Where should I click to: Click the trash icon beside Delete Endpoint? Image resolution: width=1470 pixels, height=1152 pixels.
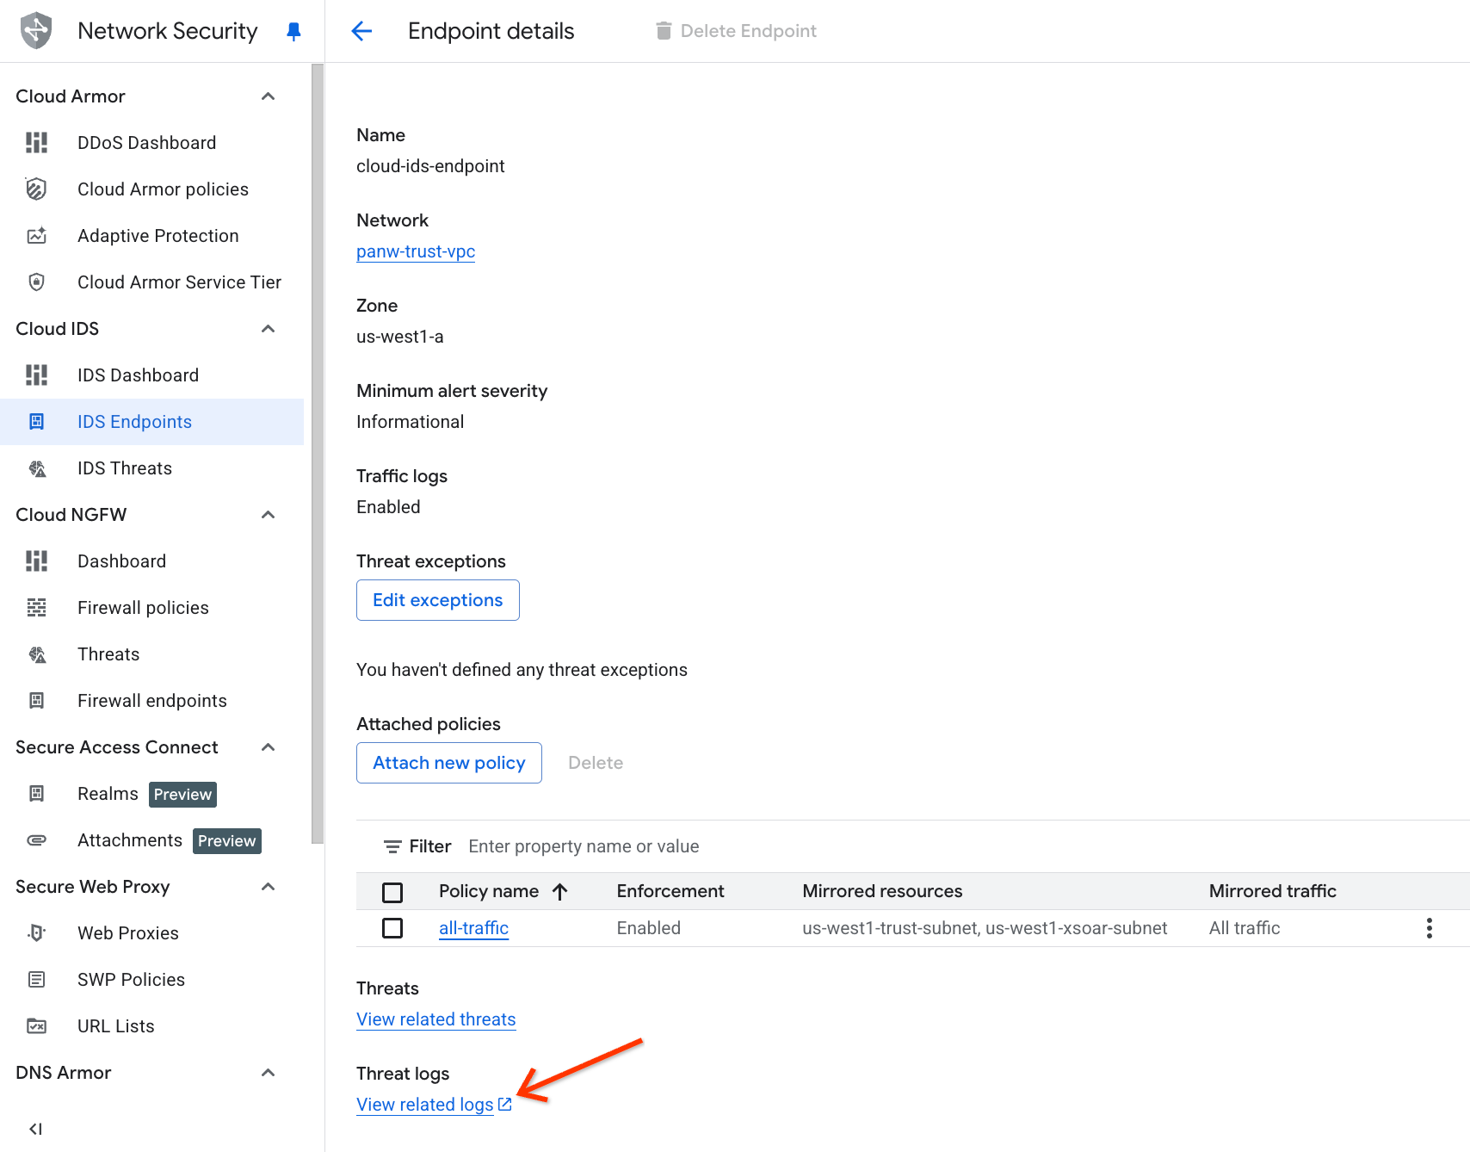coord(664,31)
